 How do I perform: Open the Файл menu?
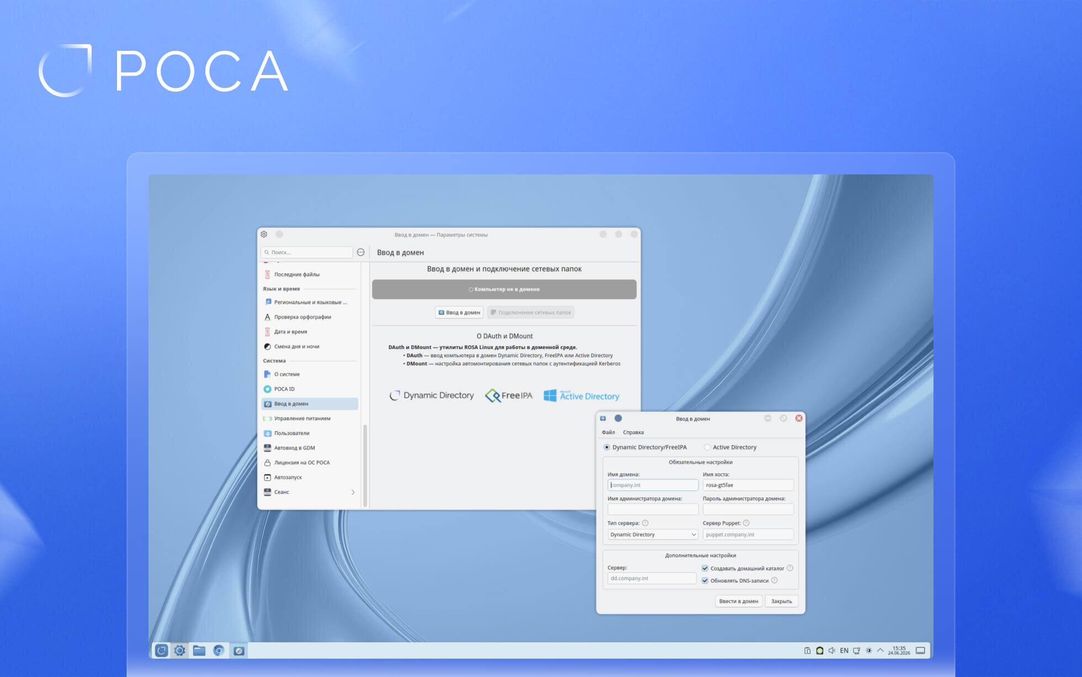(608, 432)
